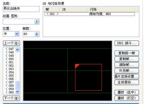
Task: Open 画片总括设置... cell batch settings
Action: coord(127,76)
